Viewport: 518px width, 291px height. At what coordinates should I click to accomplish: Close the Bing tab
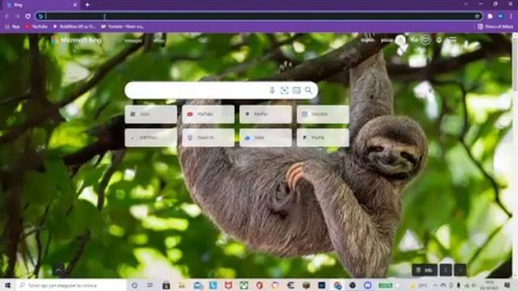75,5
